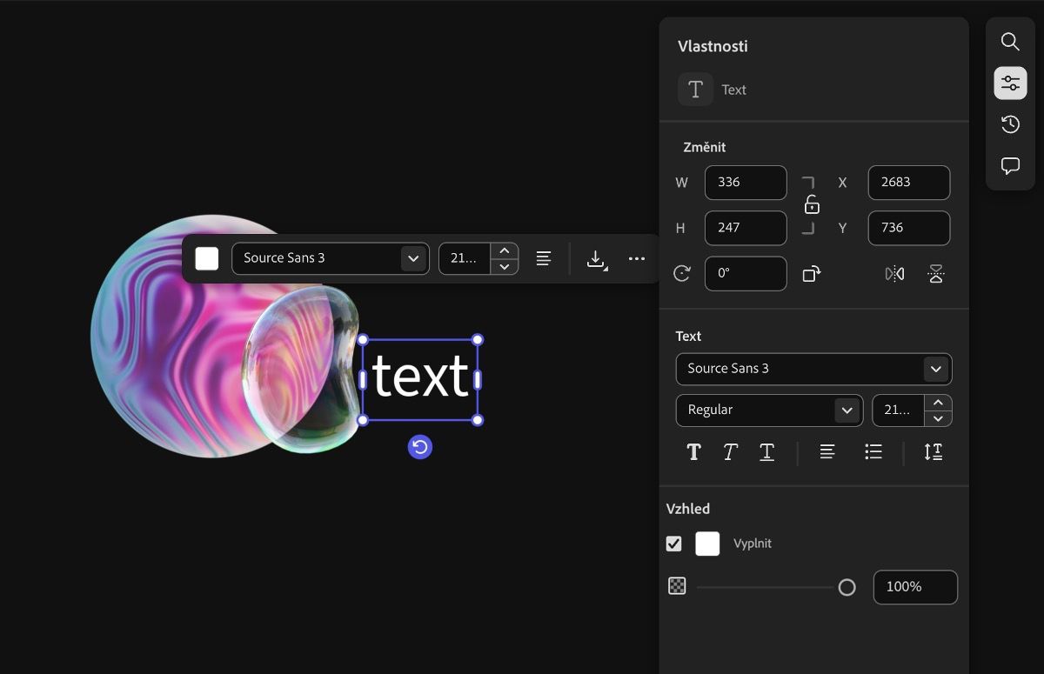Click the download button in floating toolbar

point(595,257)
